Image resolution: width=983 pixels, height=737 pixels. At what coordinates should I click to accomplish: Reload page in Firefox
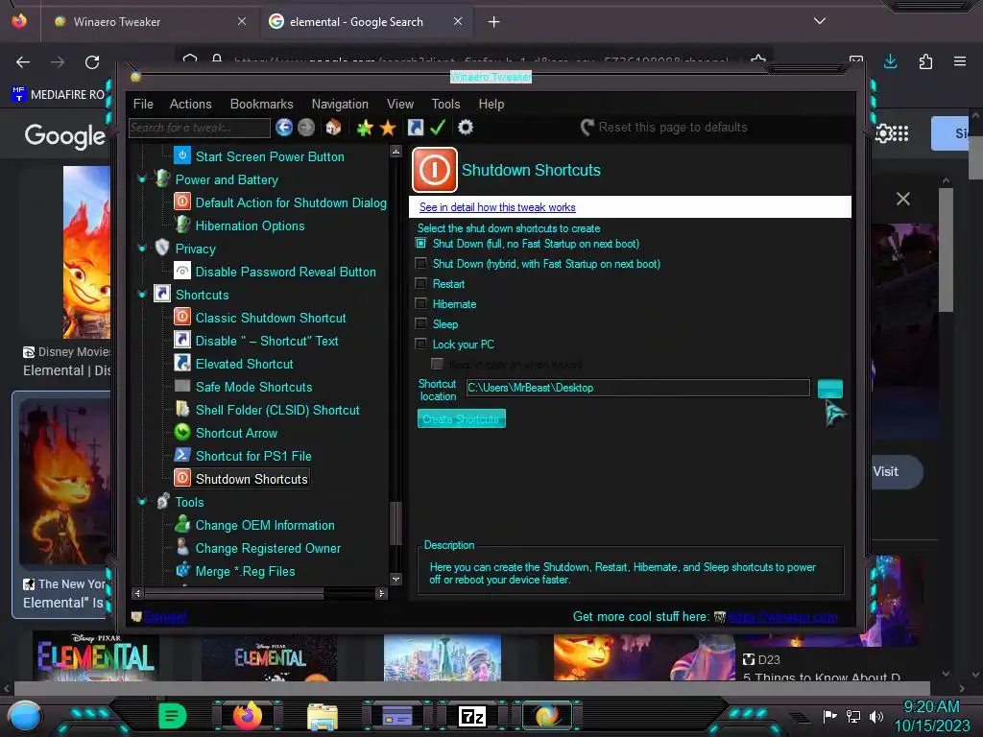pos(92,61)
